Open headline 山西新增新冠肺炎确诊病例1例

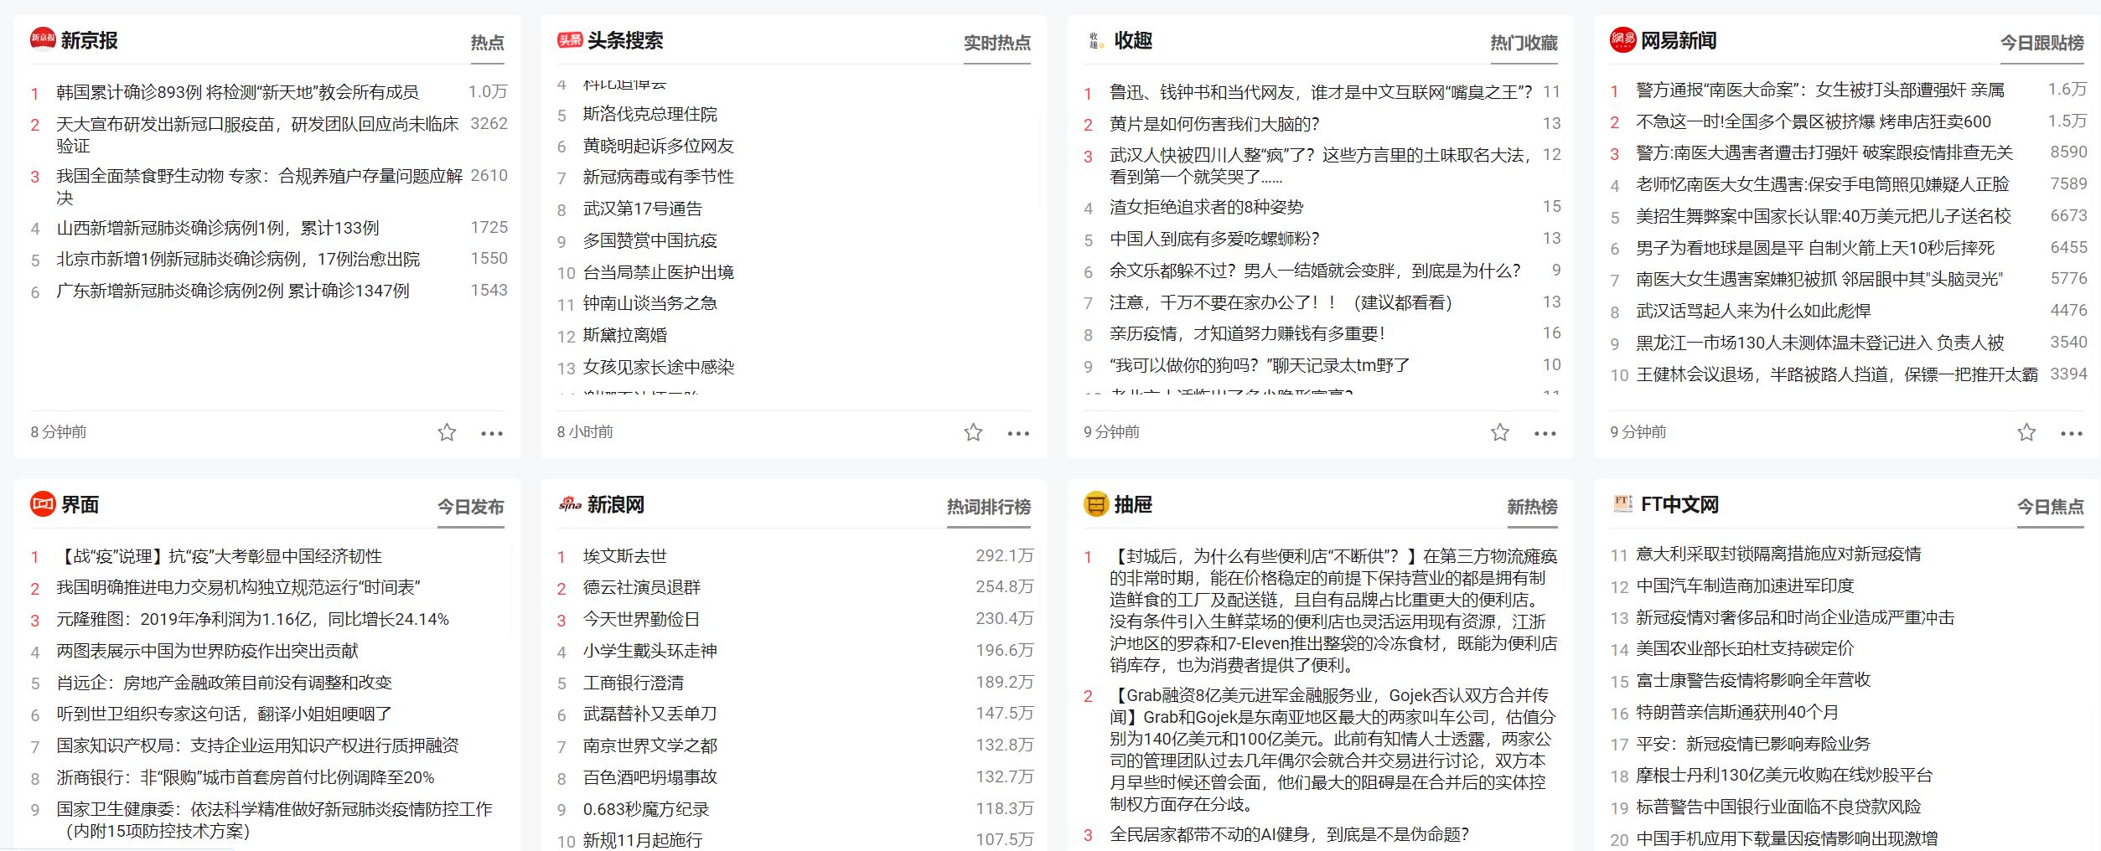pos(218,228)
